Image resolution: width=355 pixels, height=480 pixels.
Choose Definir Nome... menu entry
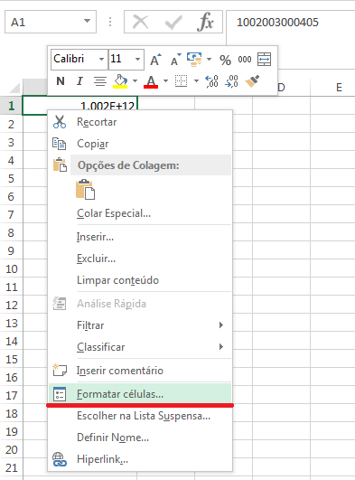140,438
